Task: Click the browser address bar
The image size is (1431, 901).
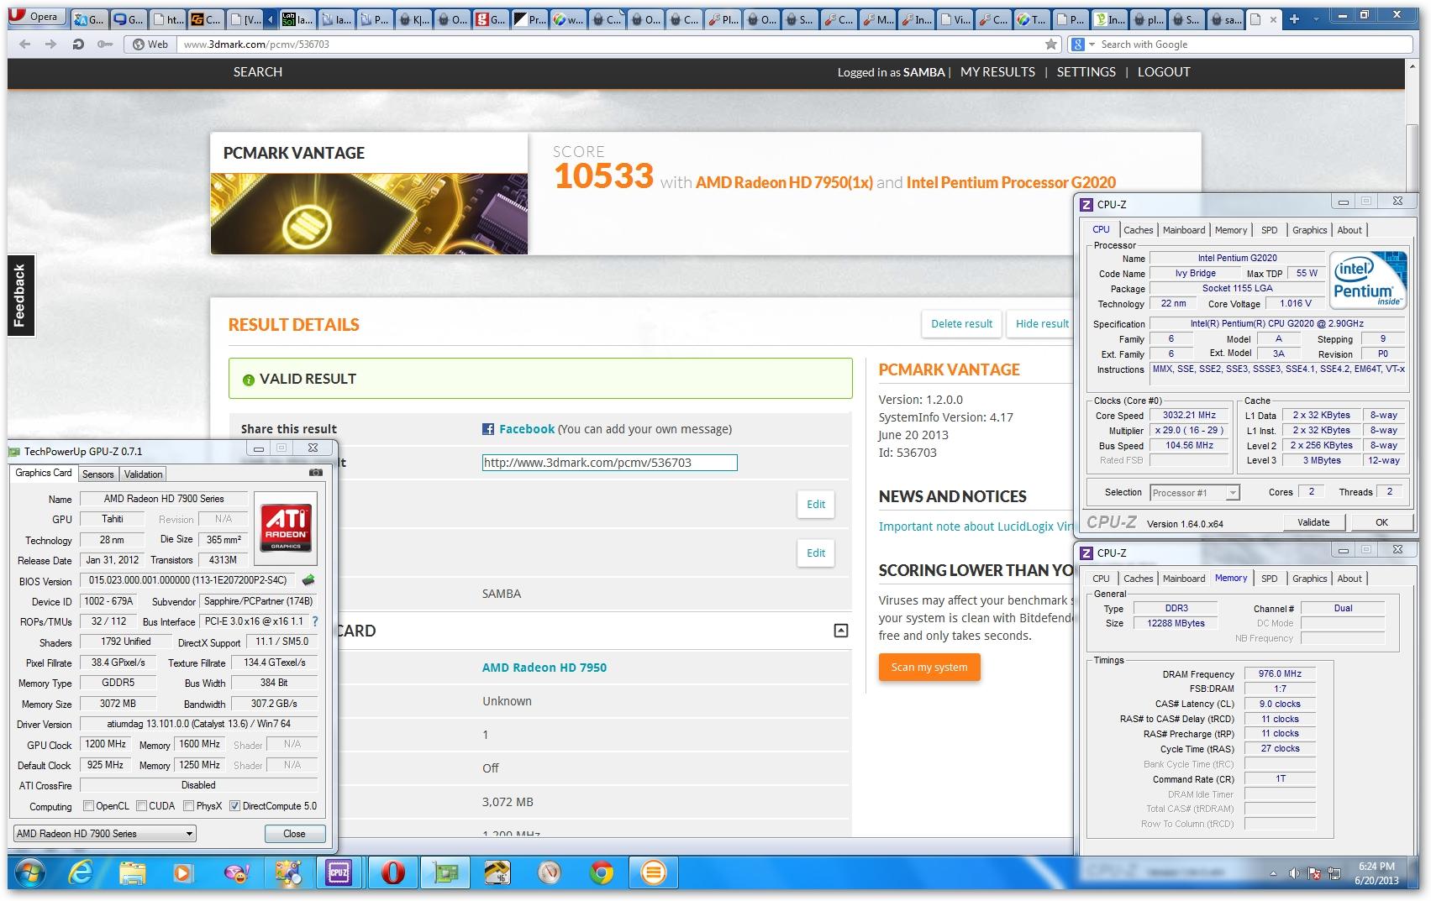Action: (x=608, y=45)
